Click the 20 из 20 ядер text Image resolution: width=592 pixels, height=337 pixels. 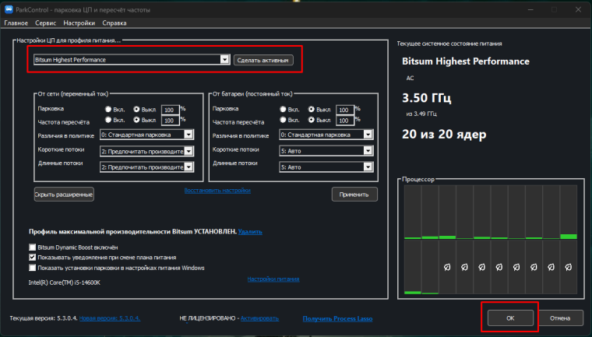point(444,134)
